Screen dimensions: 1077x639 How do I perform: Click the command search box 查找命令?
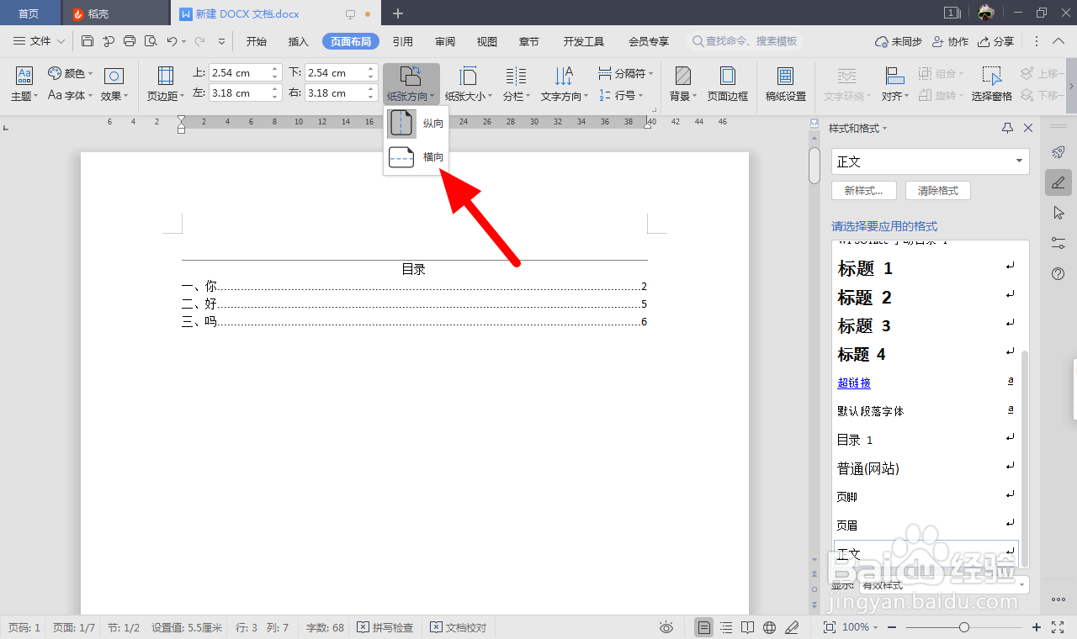pyautogui.click(x=745, y=41)
